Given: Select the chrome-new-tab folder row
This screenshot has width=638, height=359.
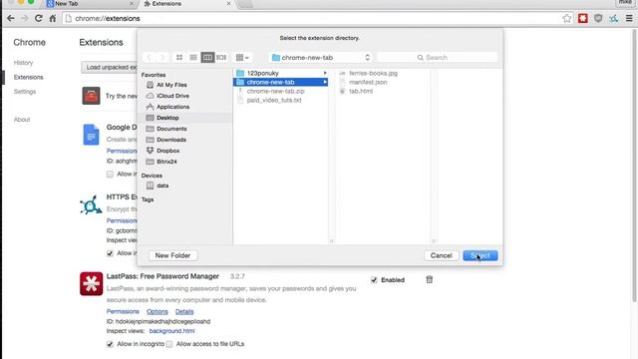Looking at the screenshot, I should point(281,82).
